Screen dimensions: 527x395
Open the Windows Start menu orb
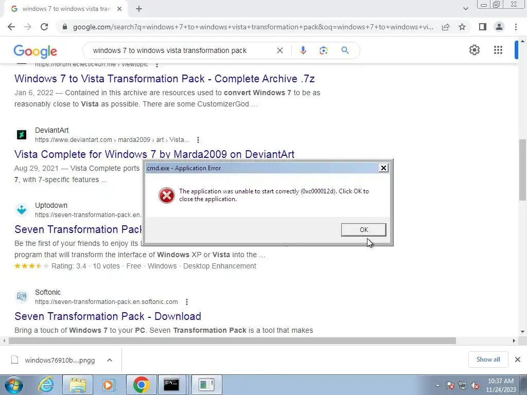pos(13,385)
